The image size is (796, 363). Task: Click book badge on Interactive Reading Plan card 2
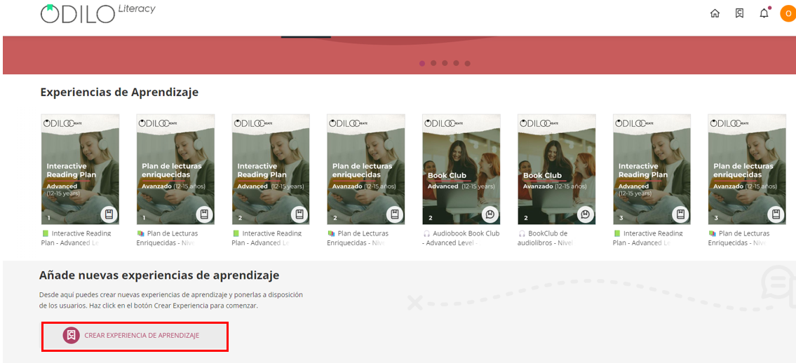coord(299,214)
